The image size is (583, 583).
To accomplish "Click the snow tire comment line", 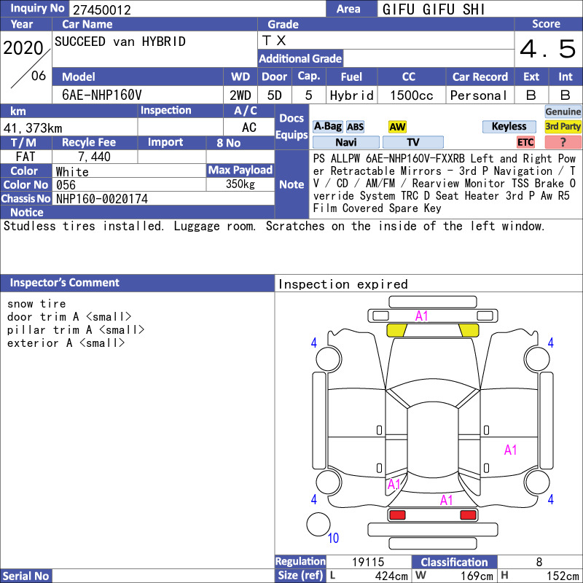I will pyautogui.click(x=36, y=304).
